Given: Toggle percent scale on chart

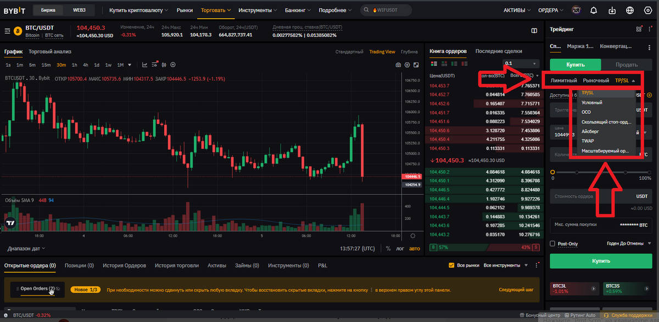Looking at the screenshot, I should tap(388, 248).
